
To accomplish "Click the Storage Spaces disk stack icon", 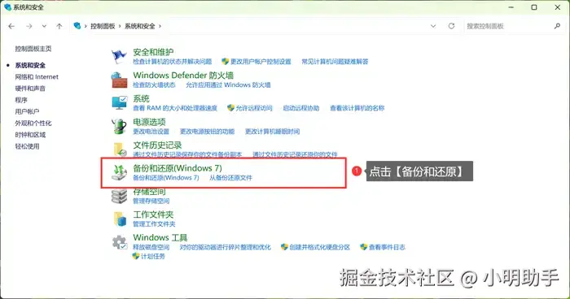I will pos(119,197).
